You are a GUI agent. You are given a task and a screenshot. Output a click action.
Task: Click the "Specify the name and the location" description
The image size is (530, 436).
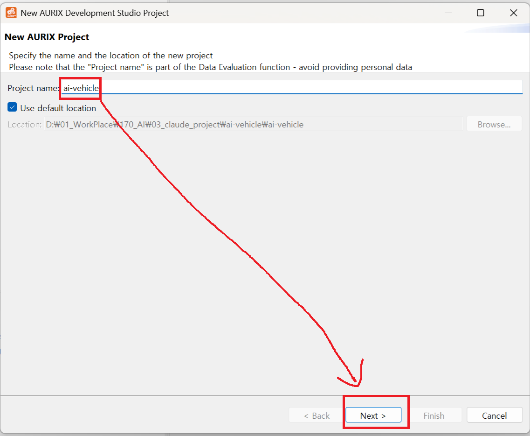111,56
